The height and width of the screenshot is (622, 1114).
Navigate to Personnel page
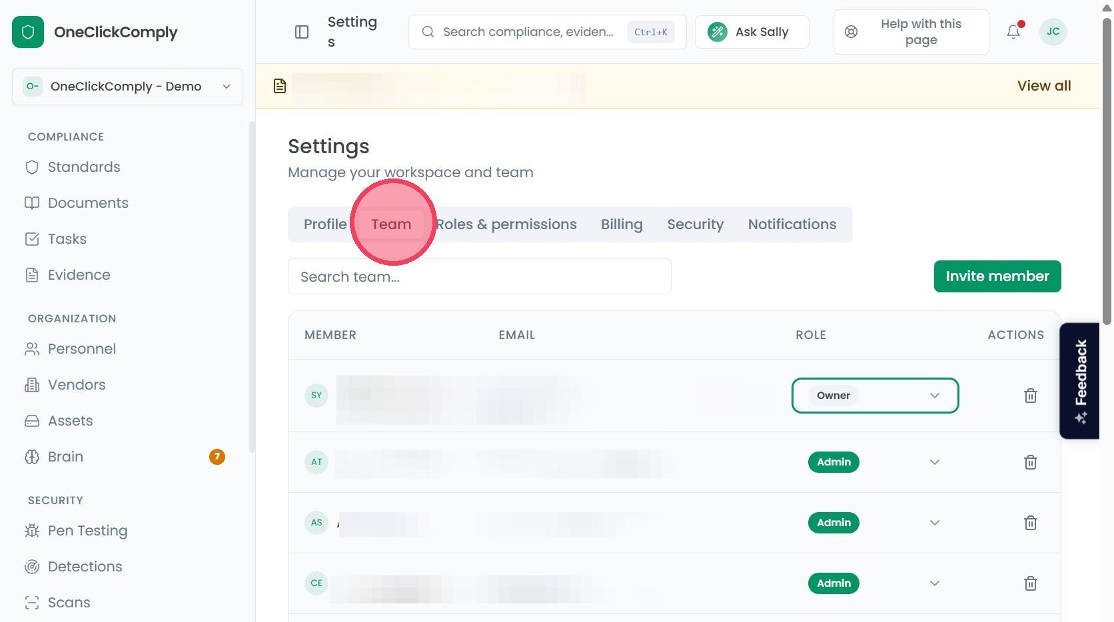82,349
